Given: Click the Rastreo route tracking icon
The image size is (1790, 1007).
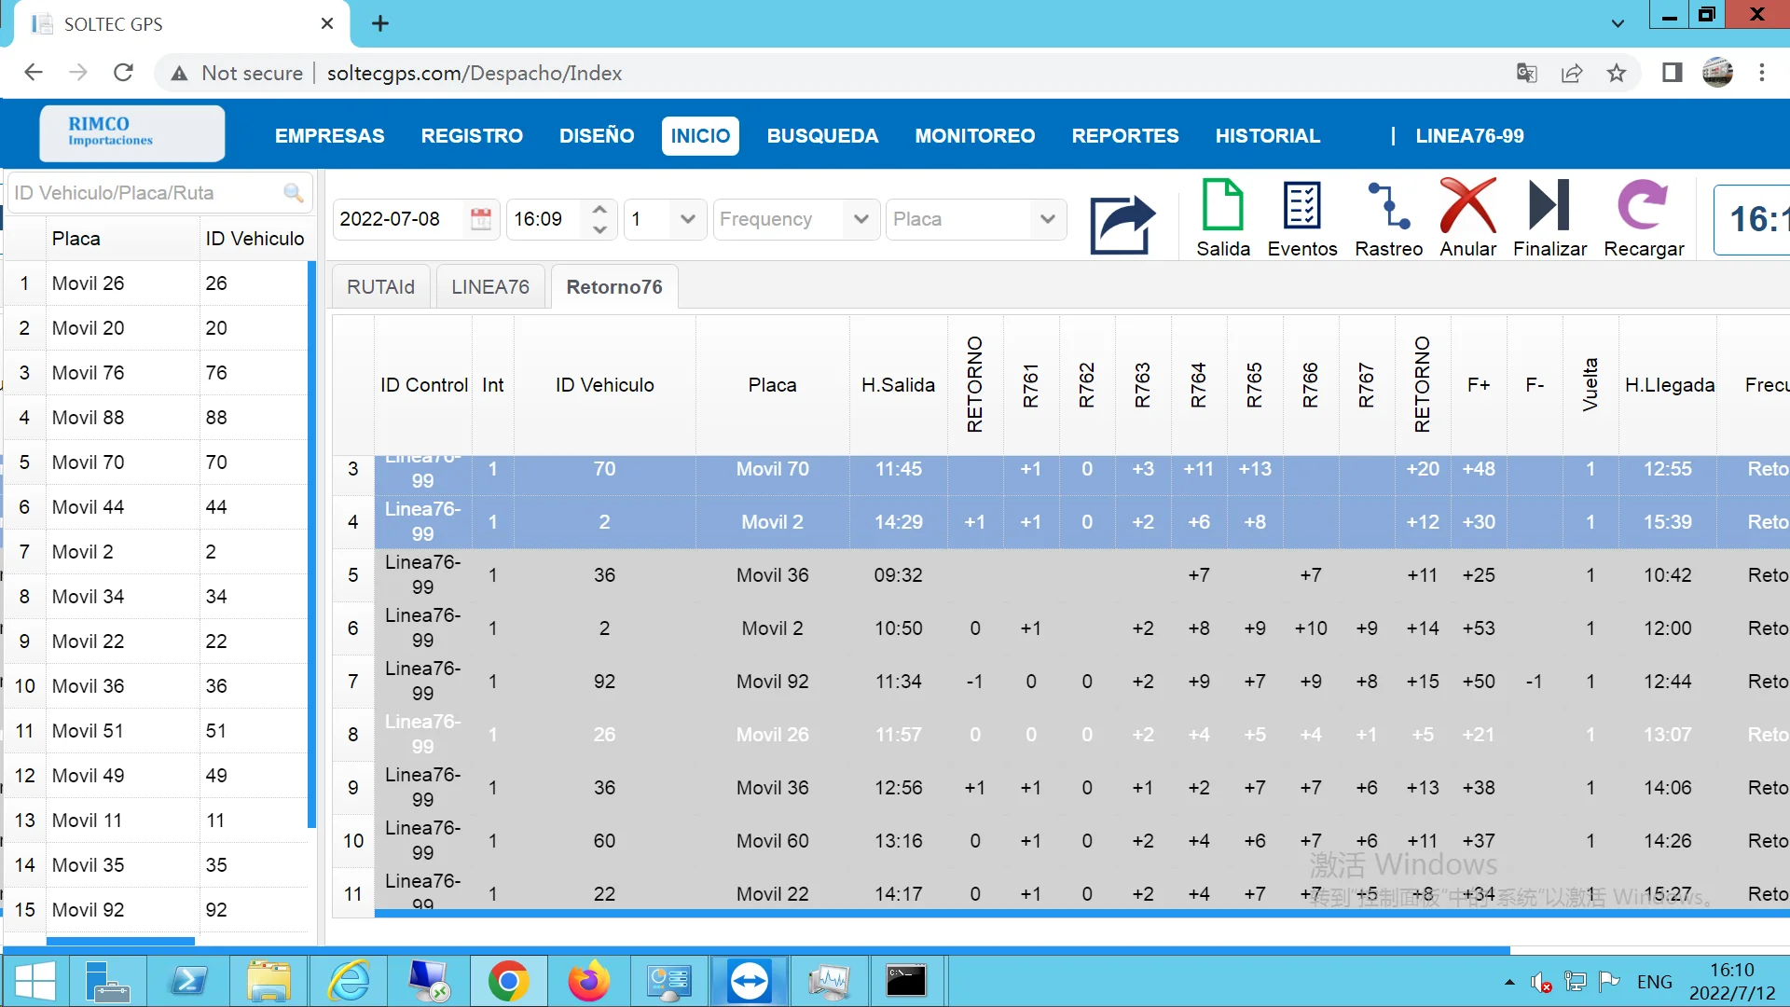Looking at the screenshot, I should coord(1388,206).
